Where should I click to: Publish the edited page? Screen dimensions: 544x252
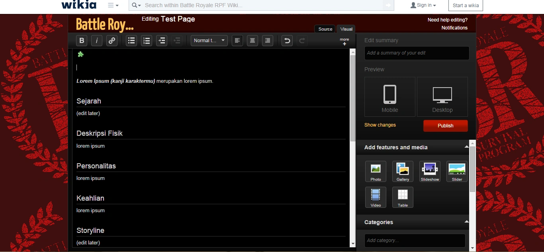click(x=446, y=125)
